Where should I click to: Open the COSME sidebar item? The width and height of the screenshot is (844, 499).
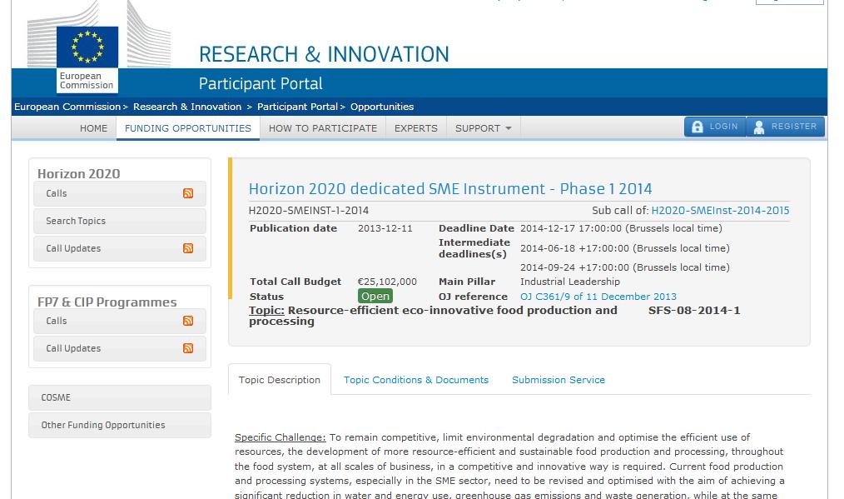click(120, 397)
